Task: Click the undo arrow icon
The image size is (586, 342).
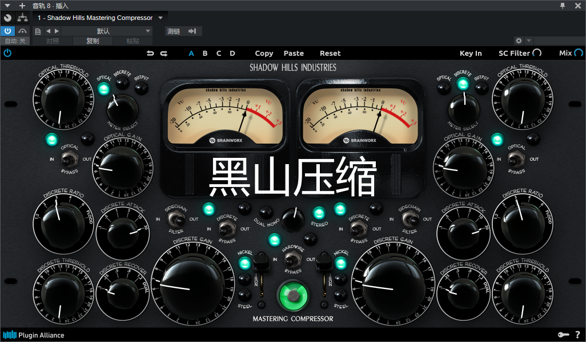Action: pyautogui.click(x=150, y=54)
